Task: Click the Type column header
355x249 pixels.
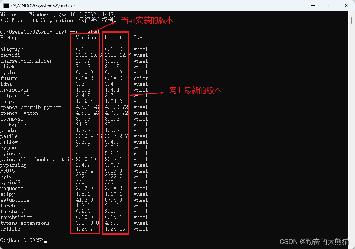Action: 140,38
